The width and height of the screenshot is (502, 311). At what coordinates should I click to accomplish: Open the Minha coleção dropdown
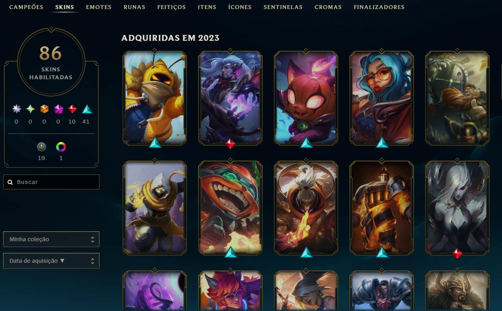[51, 239]
